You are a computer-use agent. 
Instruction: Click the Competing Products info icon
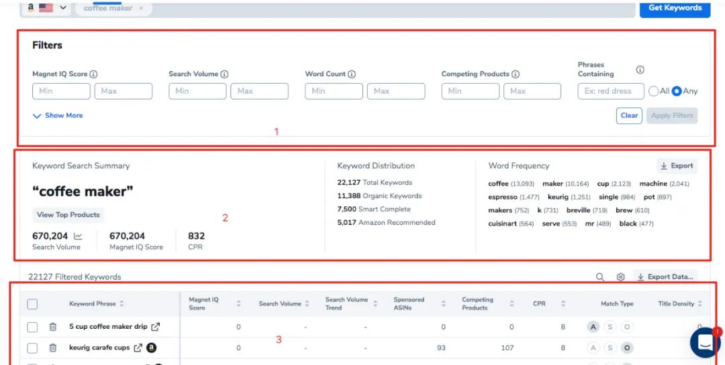click(516, 74)
